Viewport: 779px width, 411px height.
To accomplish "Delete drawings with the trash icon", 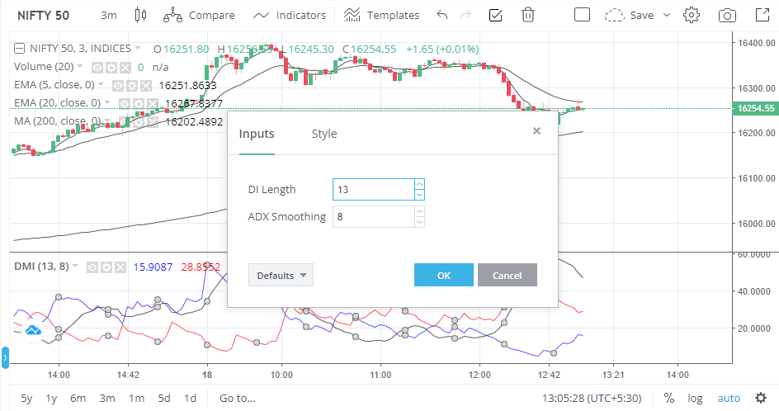I will 527,16.
